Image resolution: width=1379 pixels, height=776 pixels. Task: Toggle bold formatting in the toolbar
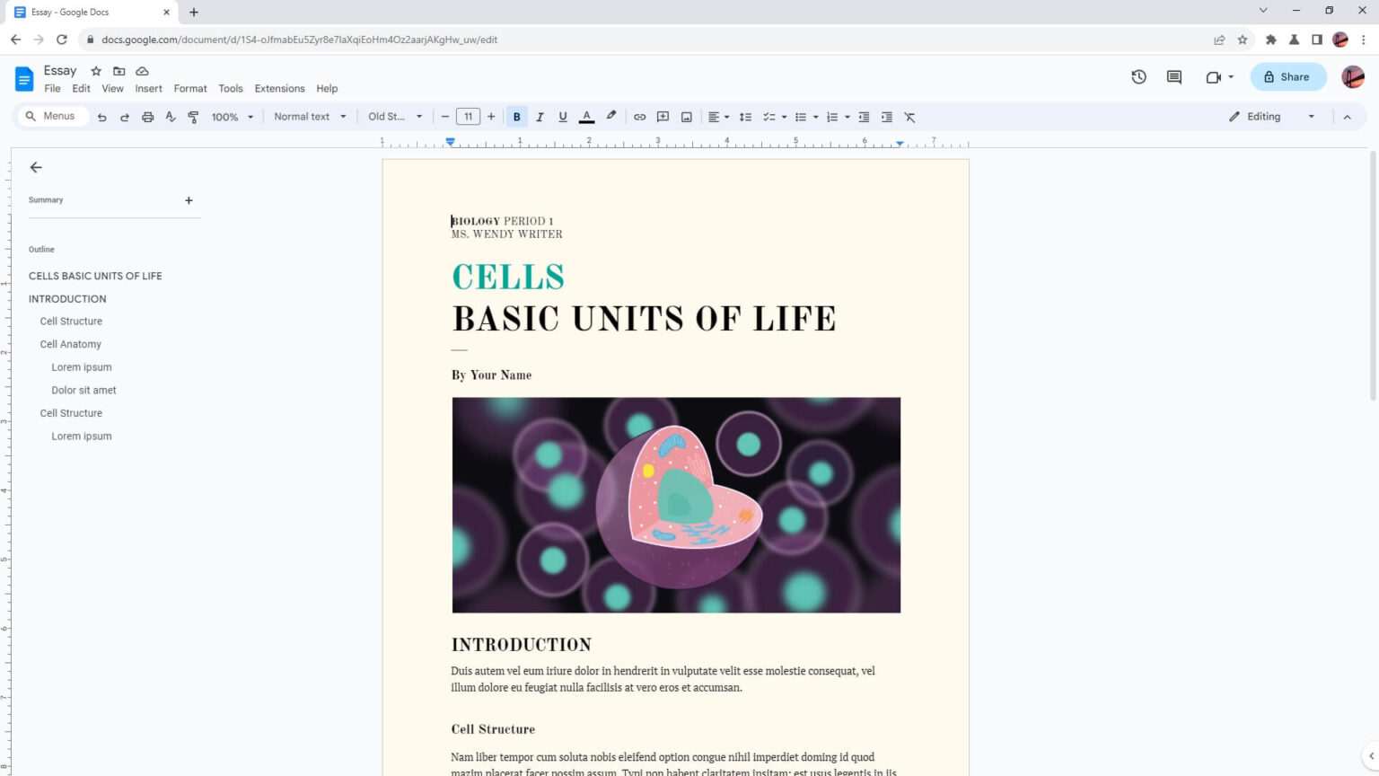tap(517, 116)
